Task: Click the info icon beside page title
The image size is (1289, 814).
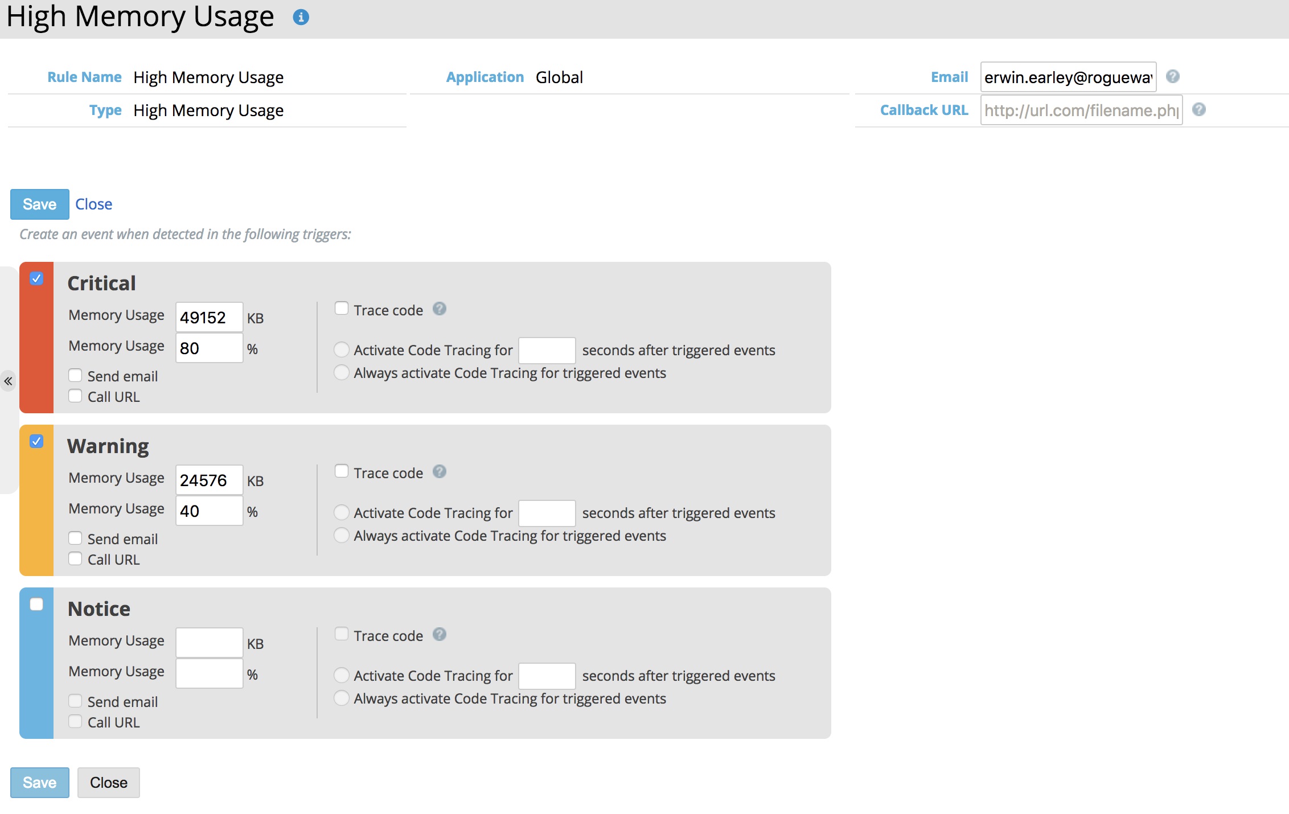Action: point(301,17)
